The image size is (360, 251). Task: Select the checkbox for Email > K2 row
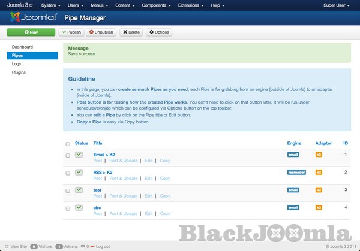[x=67, y=156]
